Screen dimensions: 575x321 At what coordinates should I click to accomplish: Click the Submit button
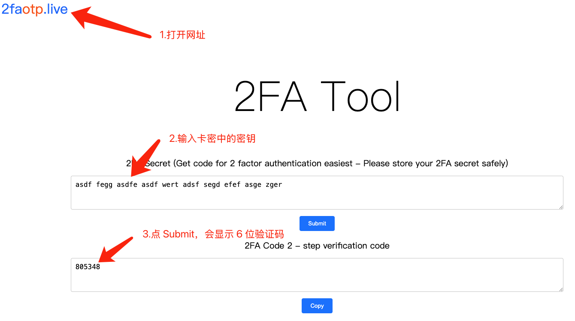click(x=317, y=223)
